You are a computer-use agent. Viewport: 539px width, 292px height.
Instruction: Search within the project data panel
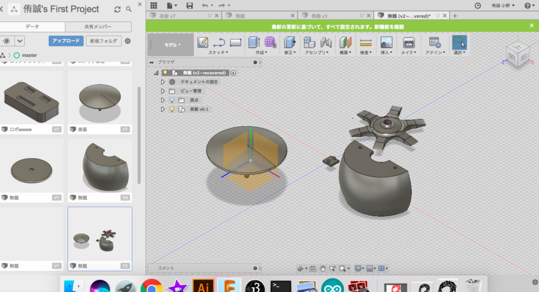click(x=129, y=10)
